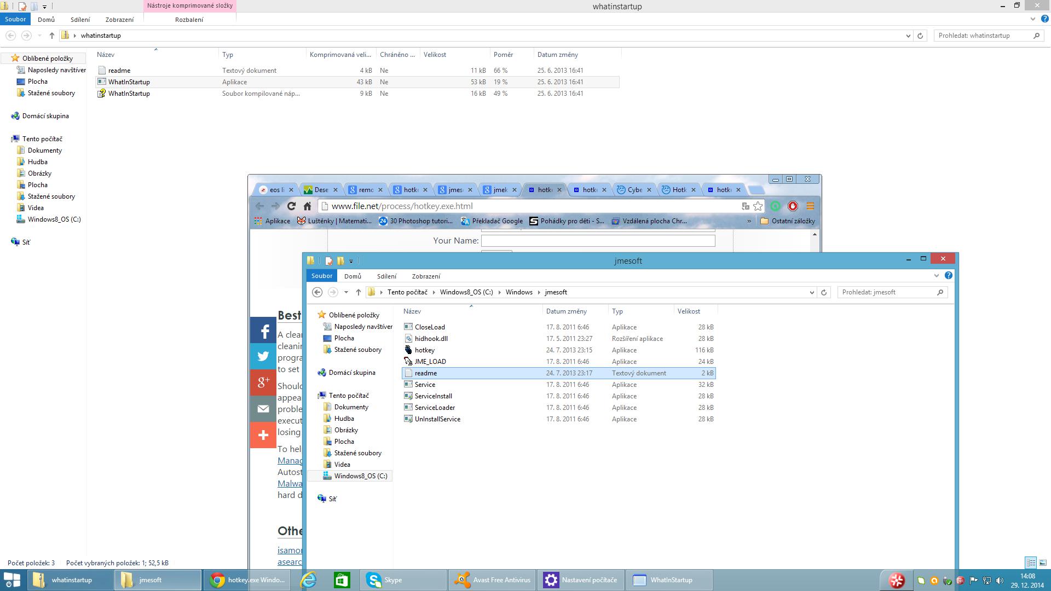The width and height of the screenshot is (1051, 591).
Task: Click the Chrome reload page icon
Action: coord(291,206)
